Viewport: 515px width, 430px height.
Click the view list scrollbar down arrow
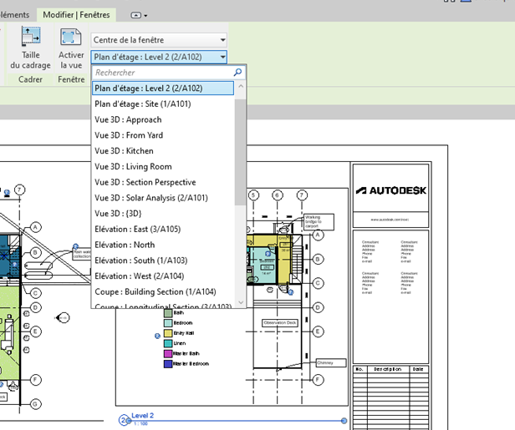[241, 302]
